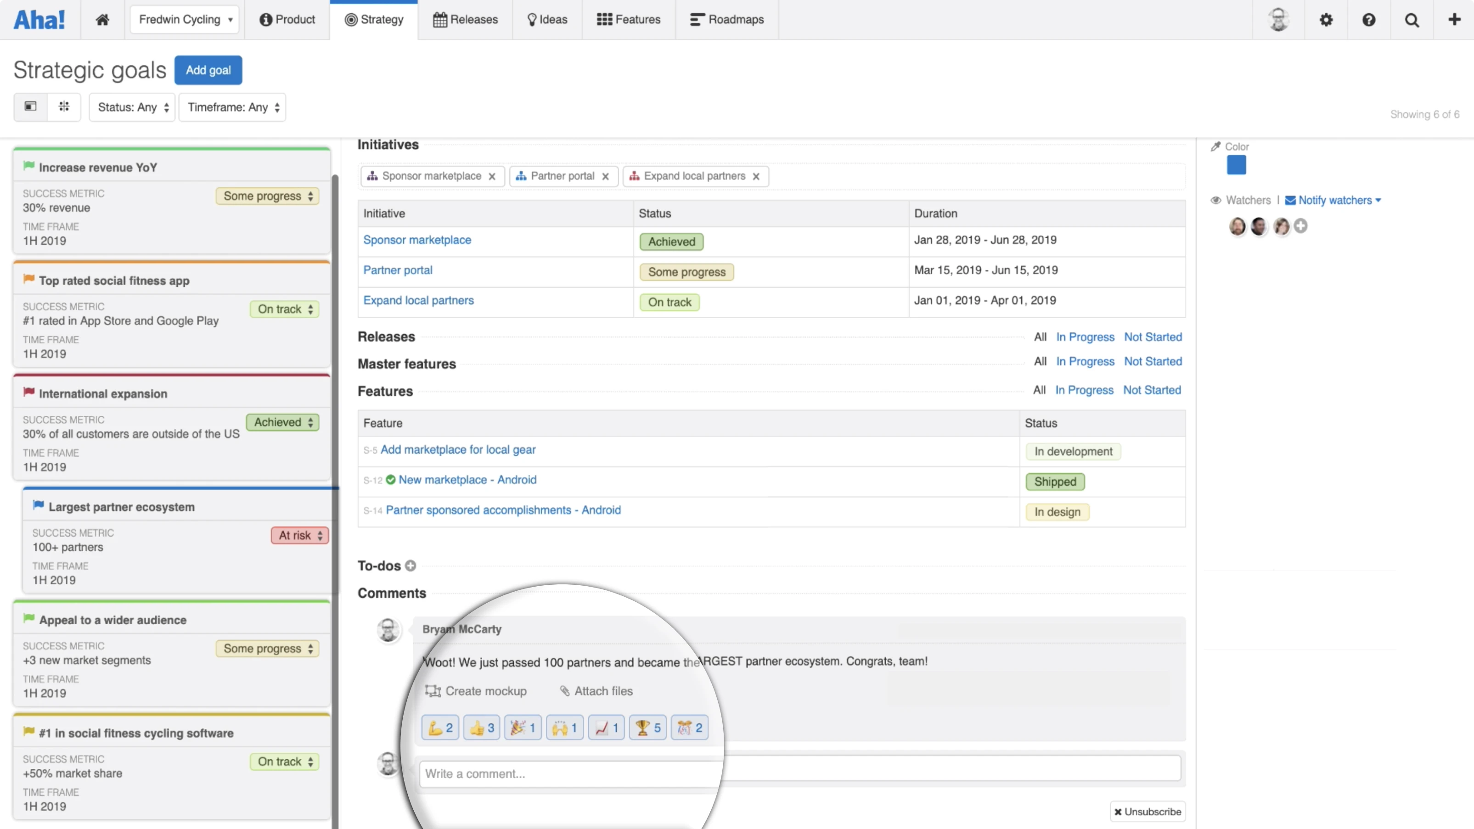Click the plus icon to add record
The width and height of the screenshot is (1474, 829).
pyautogui.click(x=1454, y=19)
